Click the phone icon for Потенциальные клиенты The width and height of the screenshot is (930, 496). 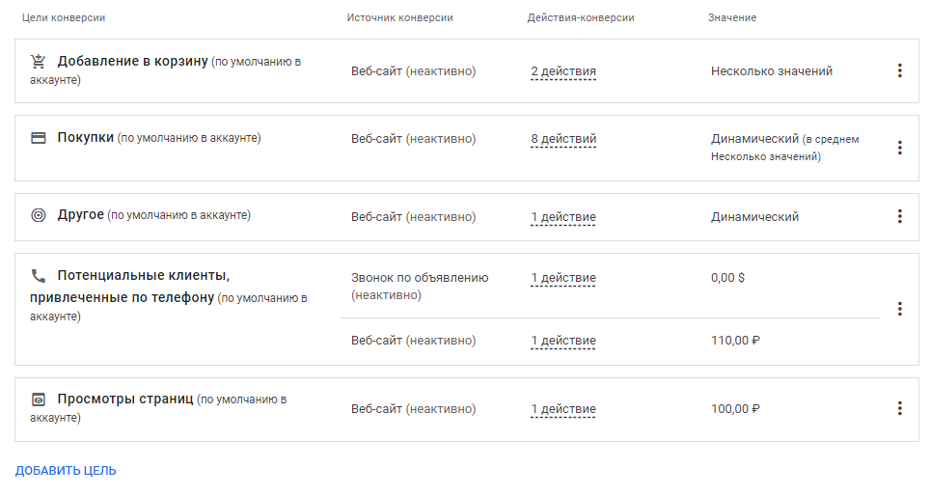click(x=39, y=275)
